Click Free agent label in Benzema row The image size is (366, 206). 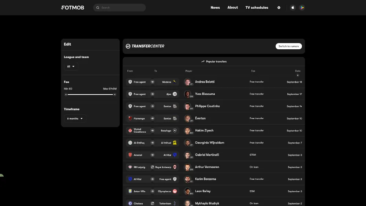click(x=165, y=179)
